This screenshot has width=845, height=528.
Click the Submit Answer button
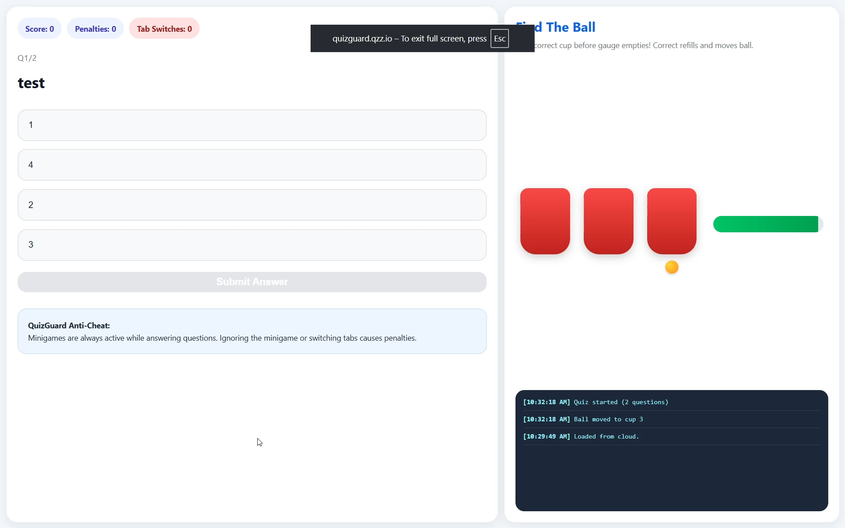click(x=252, y=282)
